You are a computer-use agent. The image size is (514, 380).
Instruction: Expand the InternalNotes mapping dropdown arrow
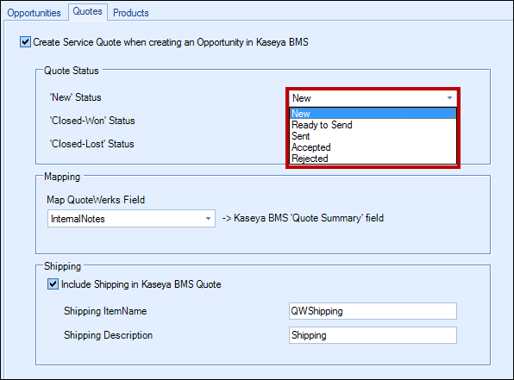tap(208, 219)
